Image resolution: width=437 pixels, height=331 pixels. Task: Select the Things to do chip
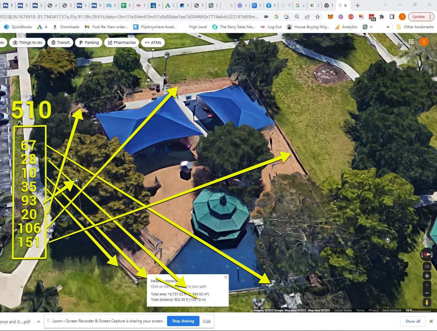coord(27,42)
